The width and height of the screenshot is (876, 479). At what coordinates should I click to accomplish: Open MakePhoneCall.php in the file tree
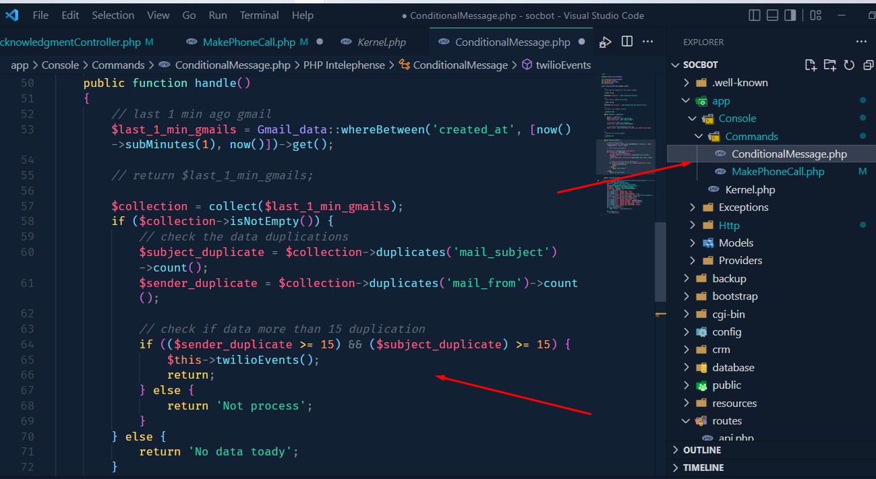pyautogui.click(x=778, y=172)
